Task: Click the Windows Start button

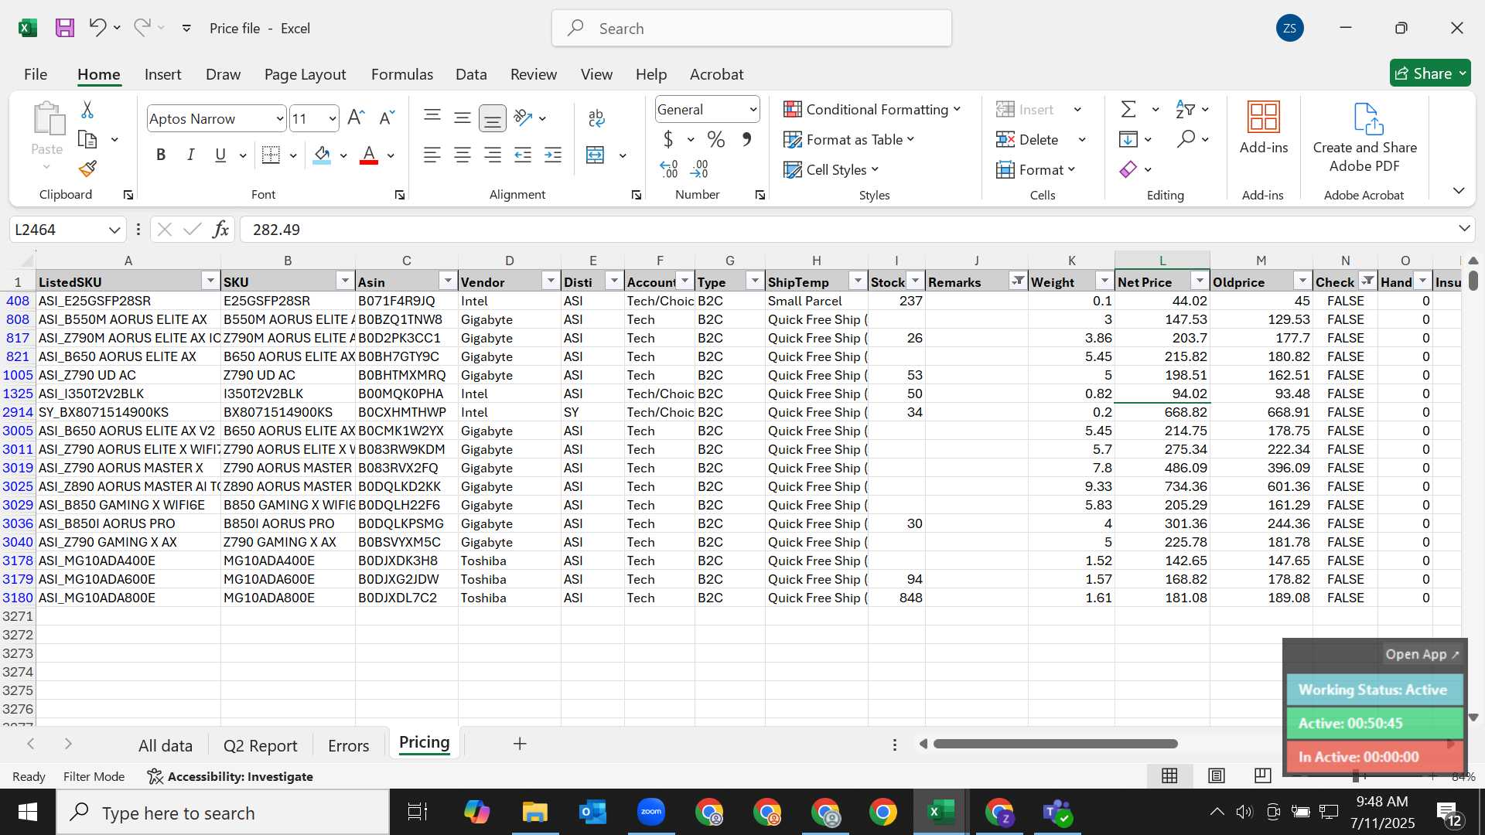Action: pyautogui.click(x=28, y=813)
